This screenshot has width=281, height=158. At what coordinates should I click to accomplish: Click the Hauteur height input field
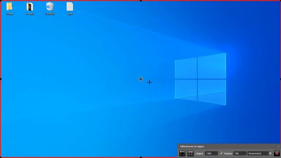click(x=240, y=154)
